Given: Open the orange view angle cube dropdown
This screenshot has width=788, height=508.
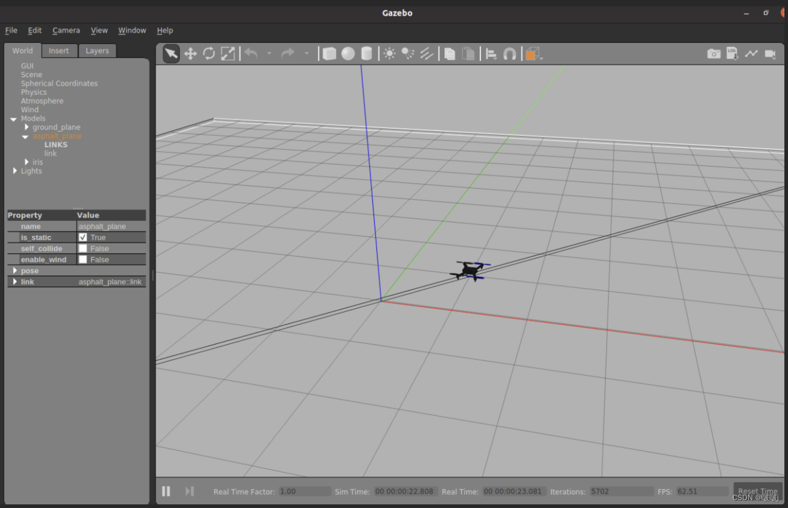Looking at the screenshot, I should click(x=533, y=54).
